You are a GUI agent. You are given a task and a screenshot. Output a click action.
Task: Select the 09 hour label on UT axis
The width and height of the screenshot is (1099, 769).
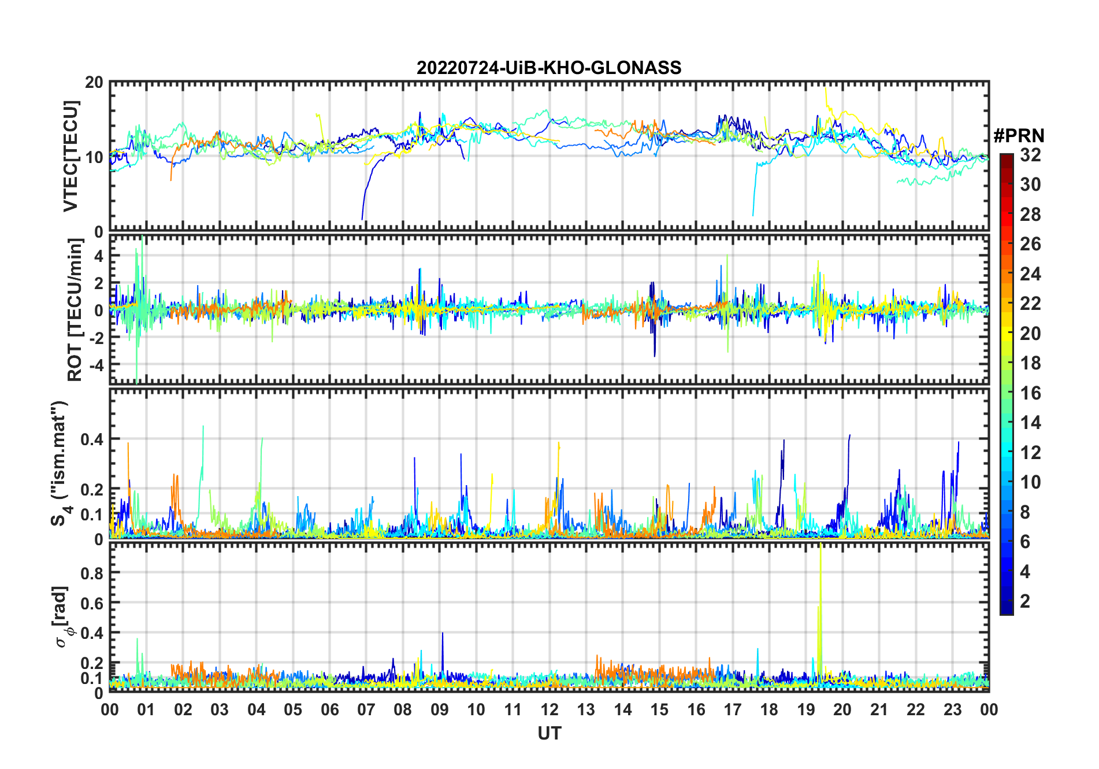[x=440, y=710]
